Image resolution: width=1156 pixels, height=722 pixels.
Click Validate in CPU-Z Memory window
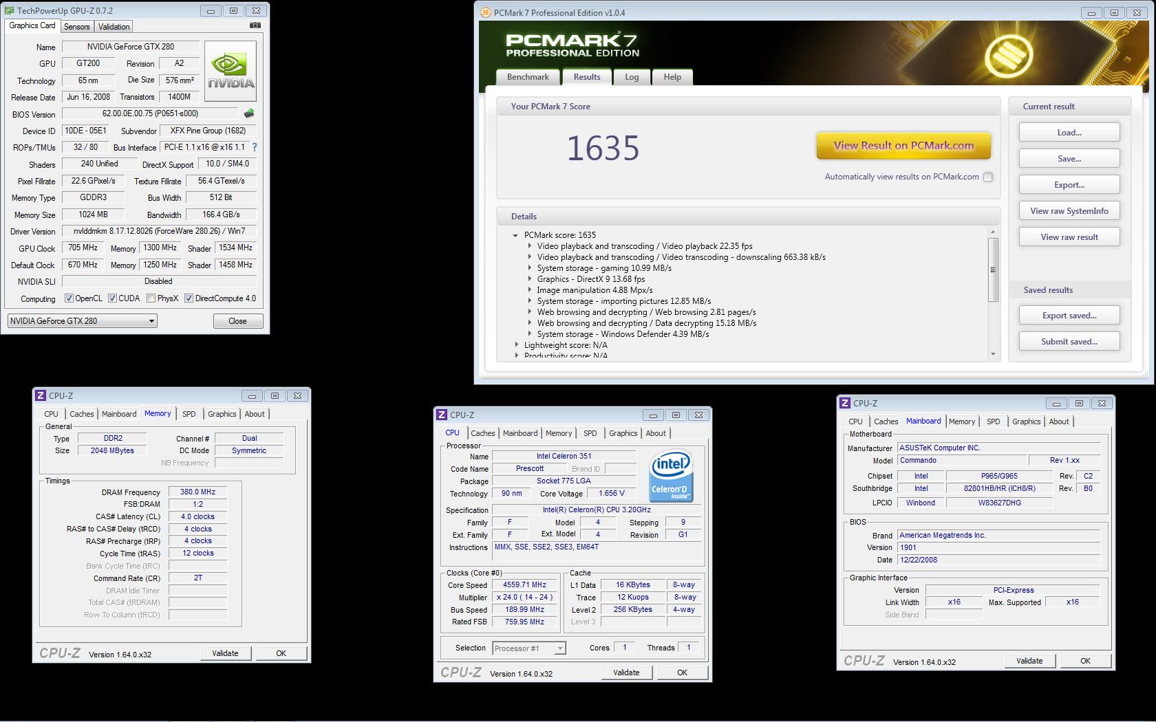click(x=225, y=653)
